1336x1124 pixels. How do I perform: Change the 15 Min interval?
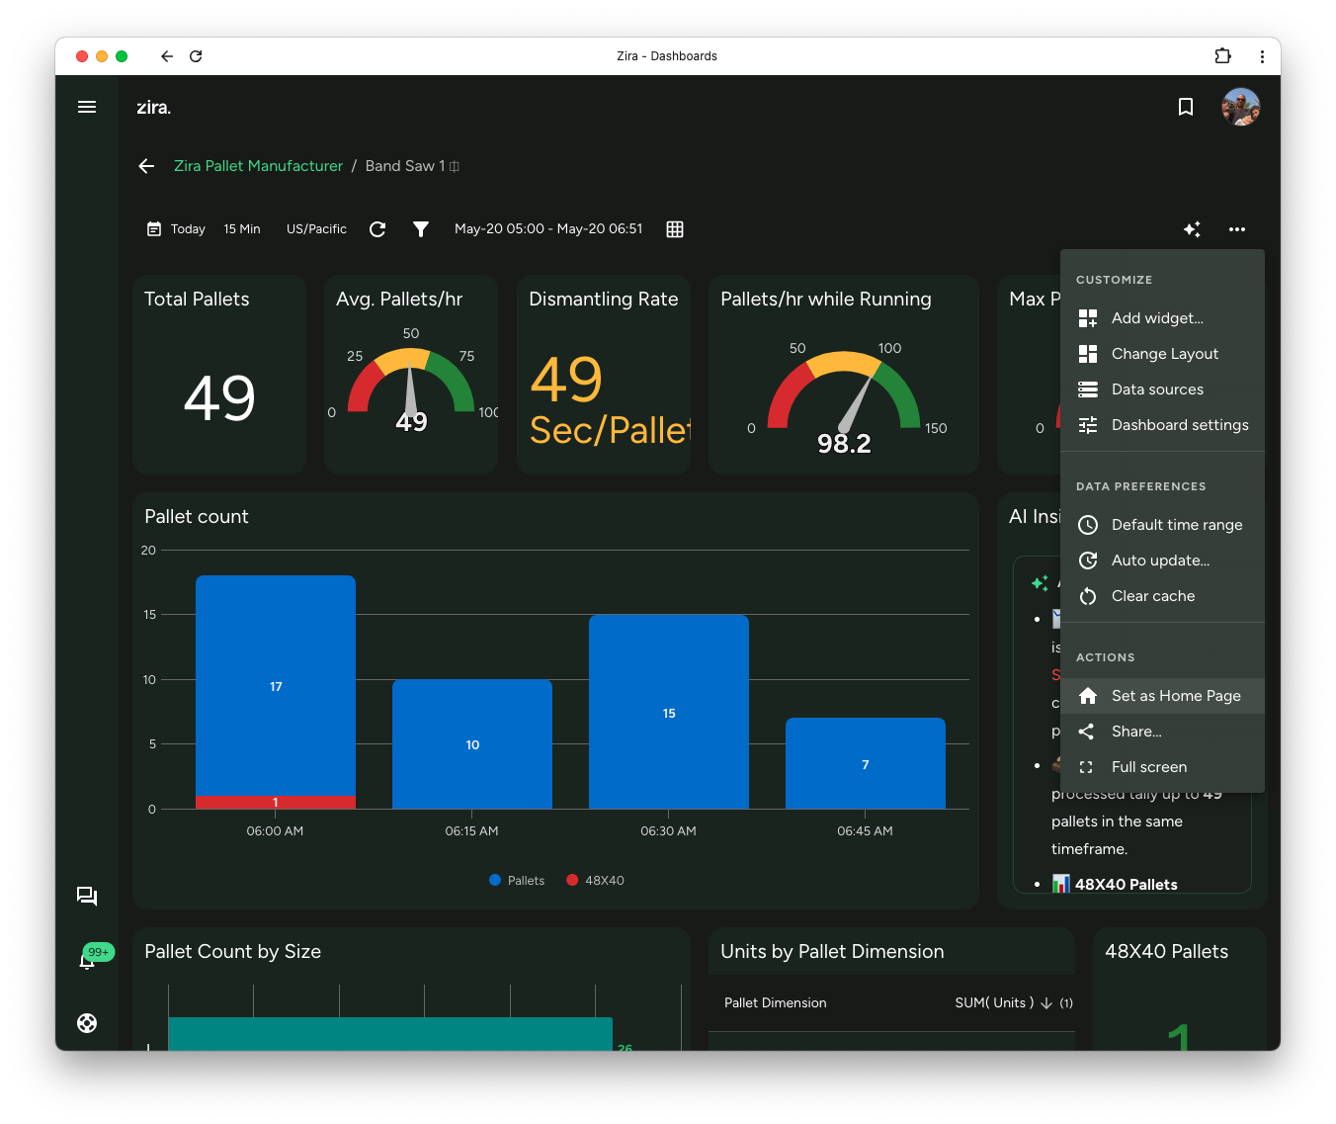pyautogui.click(x=242, y=229)
